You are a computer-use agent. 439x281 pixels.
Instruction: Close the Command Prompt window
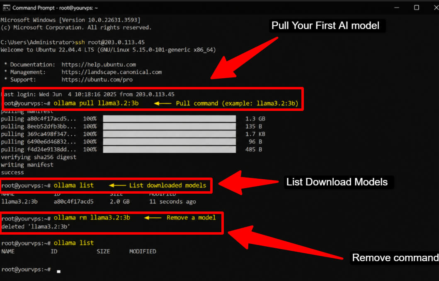(x=436, y=8)
